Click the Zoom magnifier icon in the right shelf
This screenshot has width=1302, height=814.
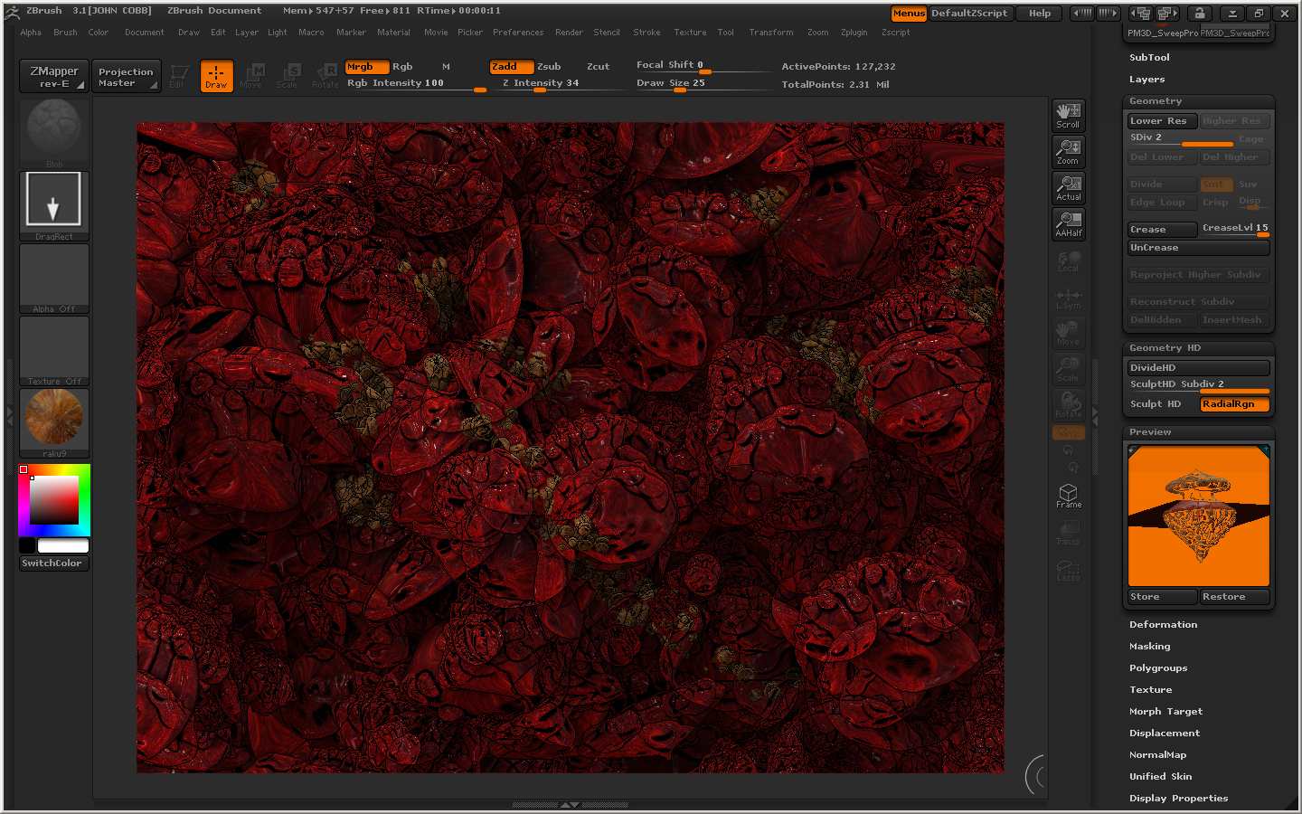1068,152
